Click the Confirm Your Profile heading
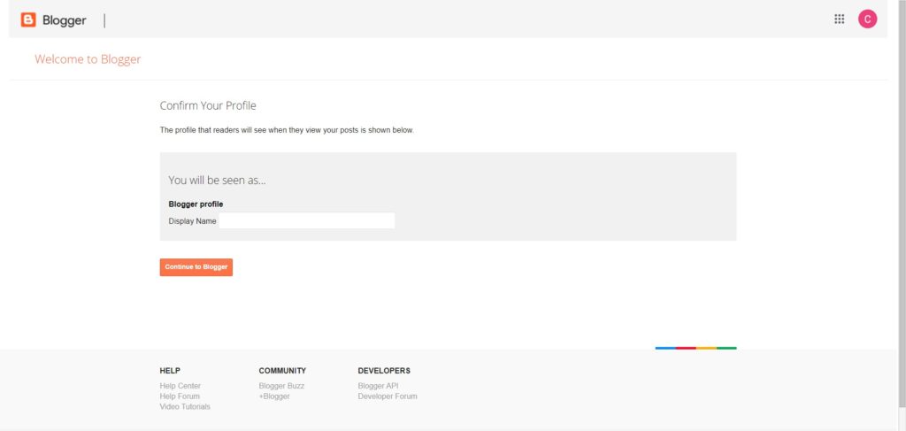Viewport: 906px width, 431px height. [208, 105]
